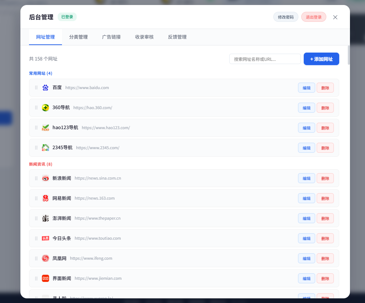The image size is (365, 303).
Task: Edit the 2345导航 entry
Action: click(307, 148)
